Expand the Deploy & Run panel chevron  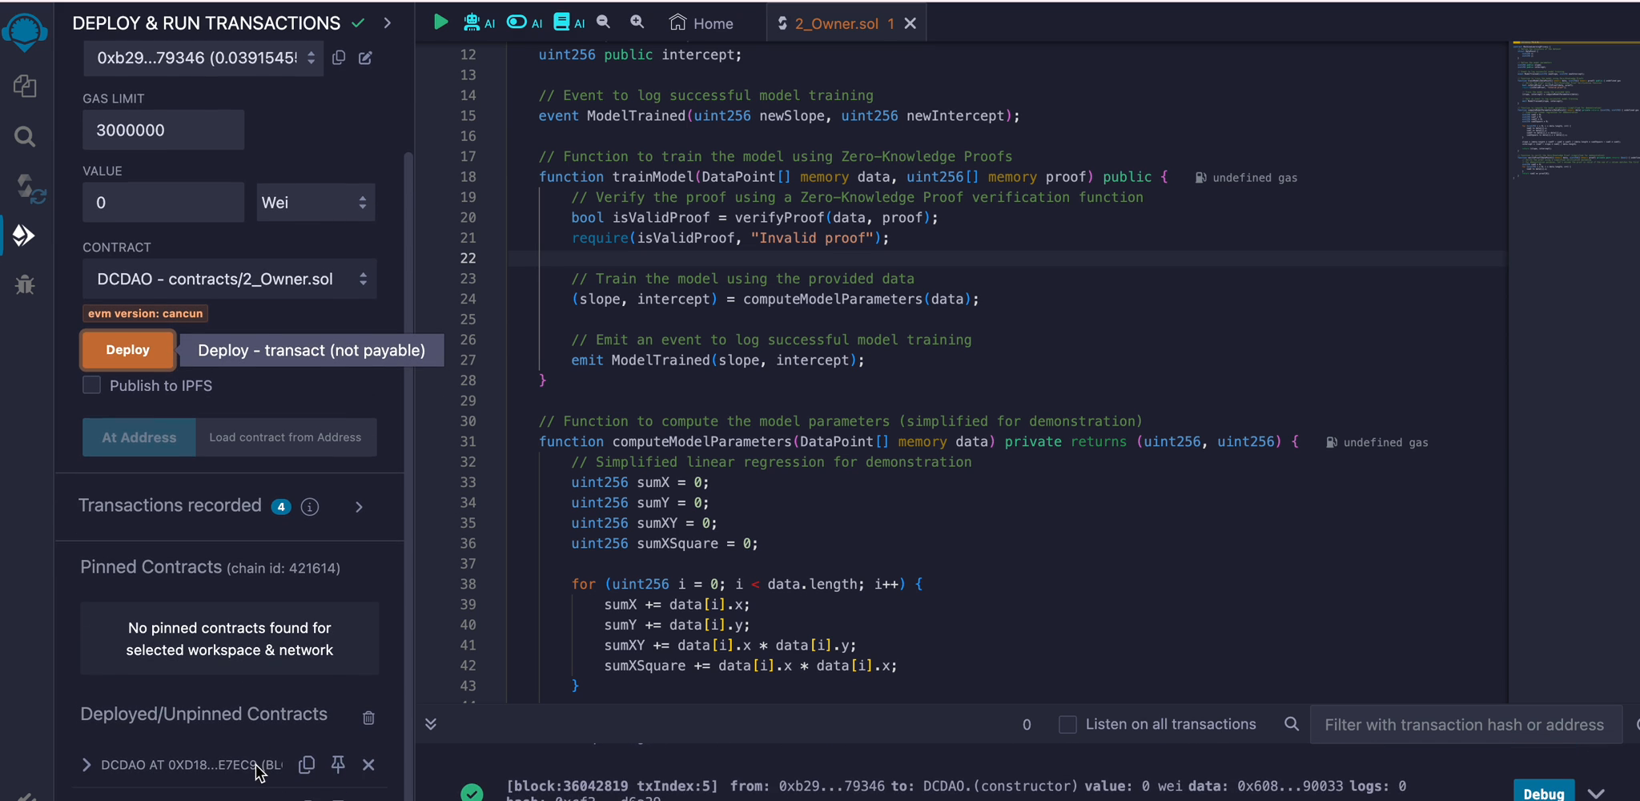coord(388,23)
